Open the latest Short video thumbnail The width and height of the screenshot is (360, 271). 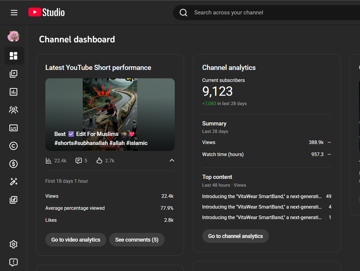tap(110, 114)
